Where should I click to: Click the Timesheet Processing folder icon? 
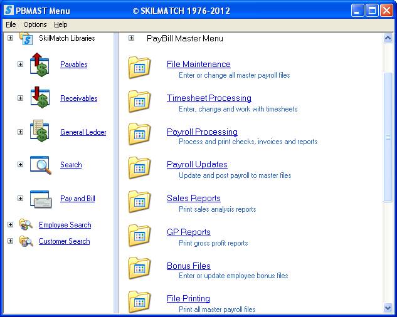139,101
